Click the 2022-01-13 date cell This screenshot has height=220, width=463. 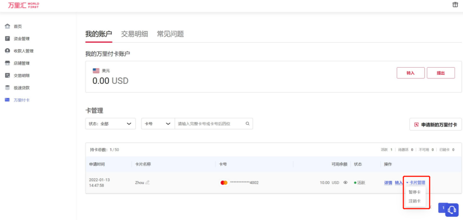point(99,183)
